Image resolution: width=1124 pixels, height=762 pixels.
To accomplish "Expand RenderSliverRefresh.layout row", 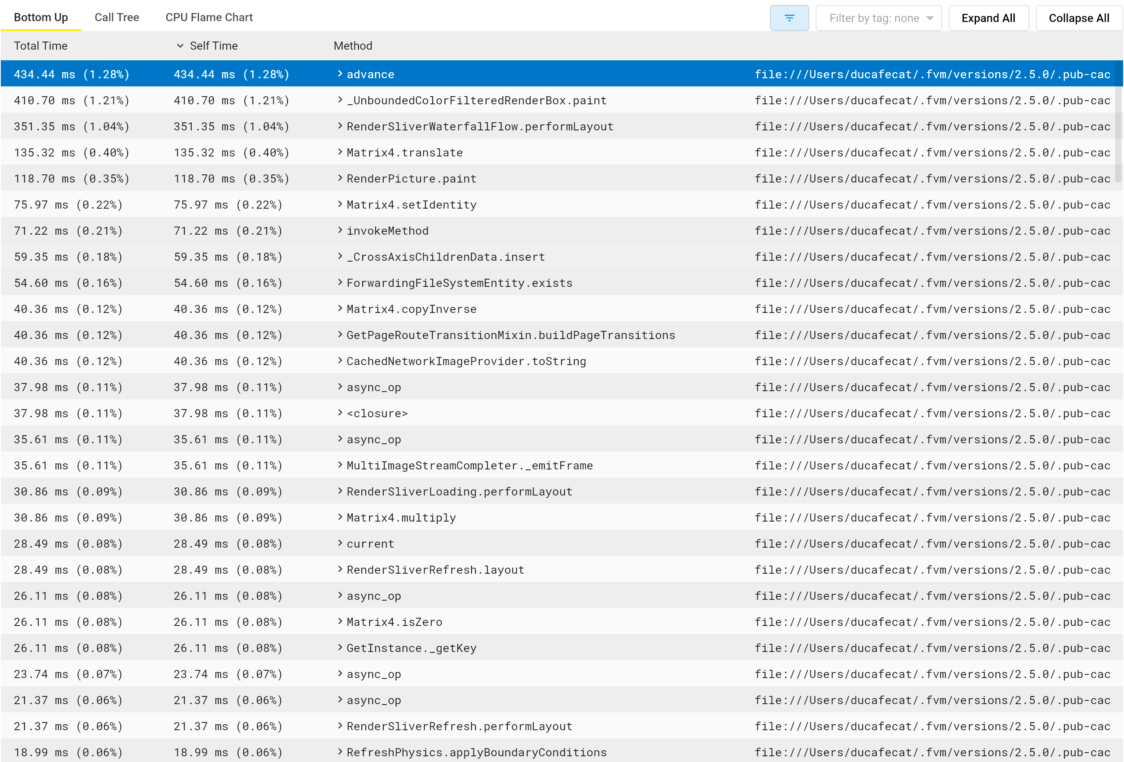I will coord(340,569).
